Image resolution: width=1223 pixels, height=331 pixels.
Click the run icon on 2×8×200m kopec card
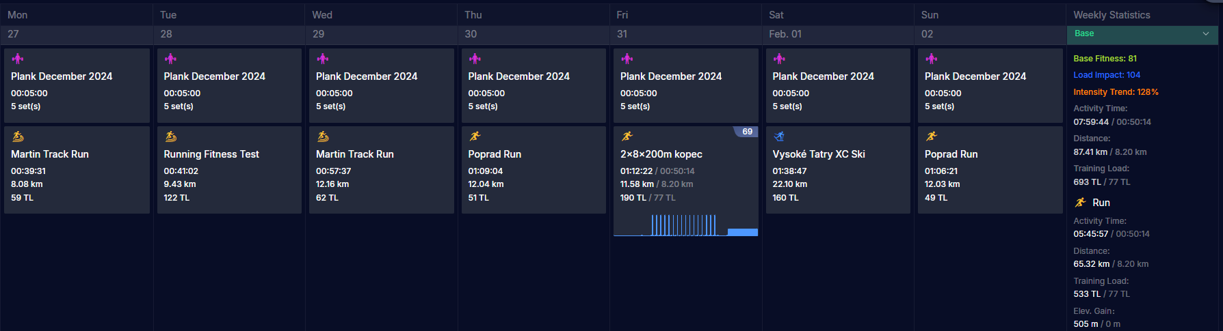click(627, 136)
